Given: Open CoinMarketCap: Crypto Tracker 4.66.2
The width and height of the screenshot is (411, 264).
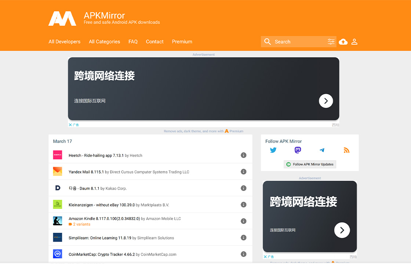Looking at the screenshot, I should pyautogui.click(x=102, y=254).
